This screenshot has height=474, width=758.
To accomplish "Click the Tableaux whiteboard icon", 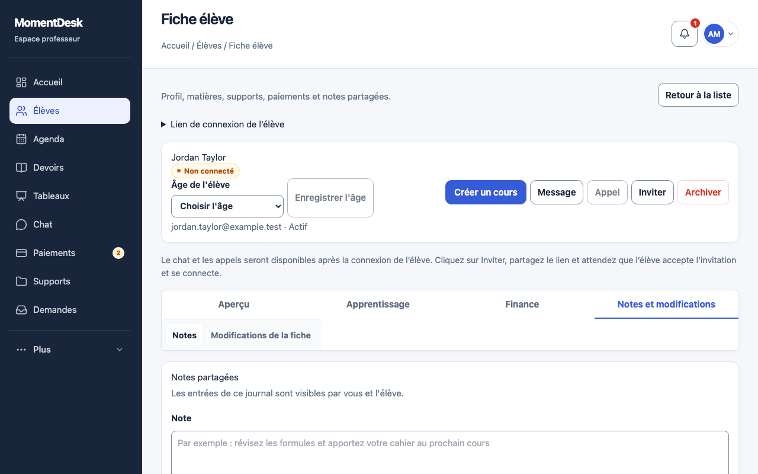I will (21, 196).
